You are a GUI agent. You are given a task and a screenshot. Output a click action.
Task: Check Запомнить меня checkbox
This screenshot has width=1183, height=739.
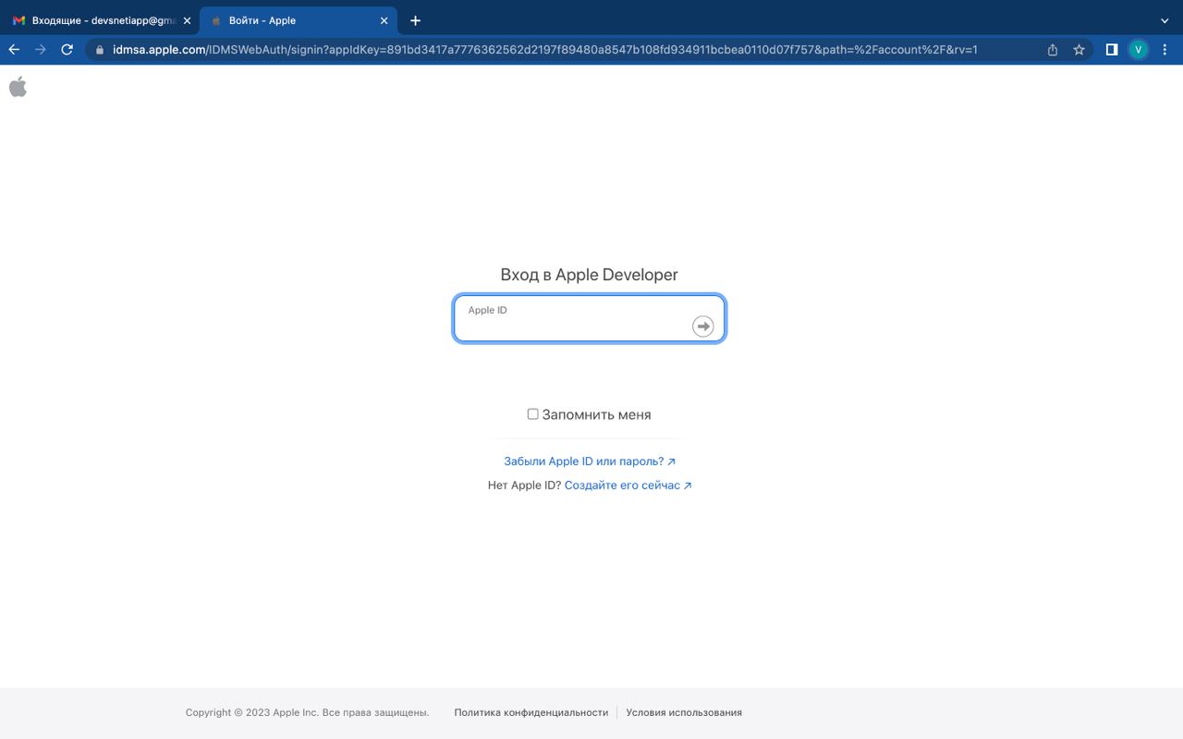click(532, 413)
